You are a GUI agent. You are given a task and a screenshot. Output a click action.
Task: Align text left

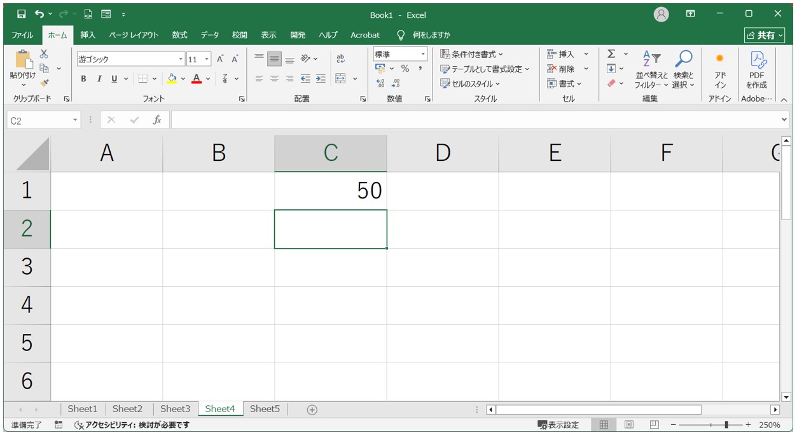point(259,79)
